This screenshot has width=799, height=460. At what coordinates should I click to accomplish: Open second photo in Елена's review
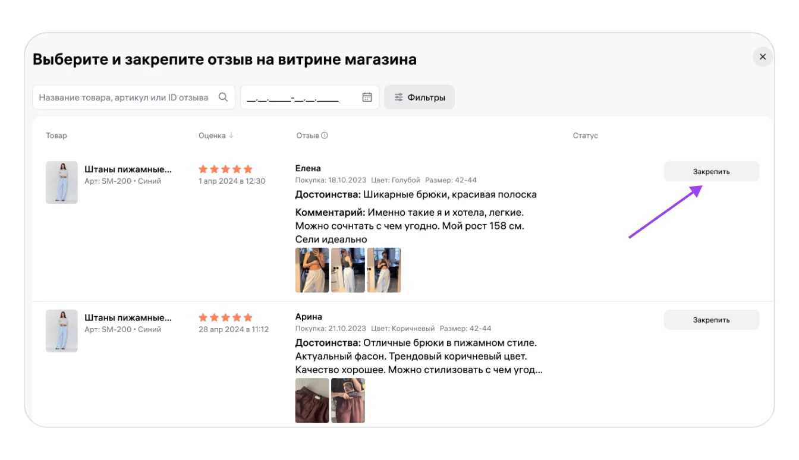pyautogui.click(x=348, y=270)
